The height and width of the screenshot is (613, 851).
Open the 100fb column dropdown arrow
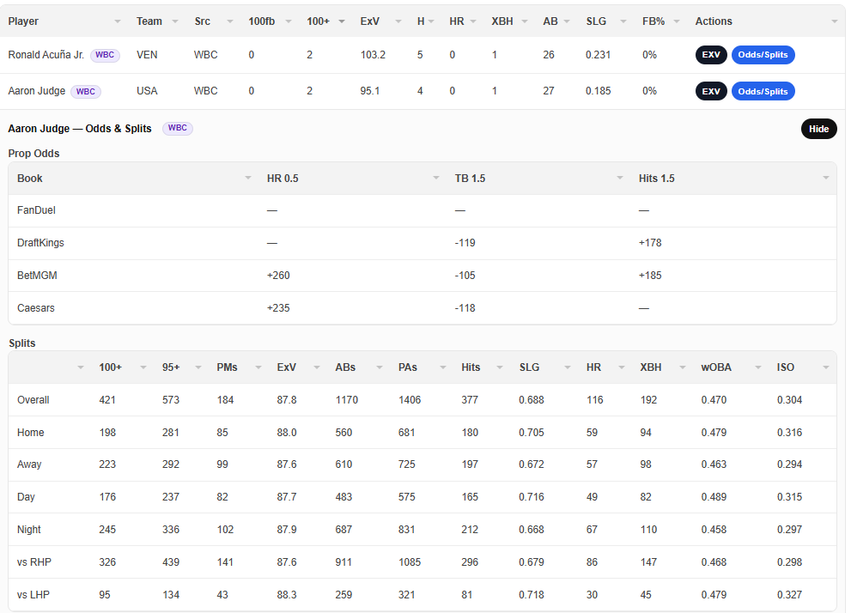pyautogui.click(x=289, y=21)
